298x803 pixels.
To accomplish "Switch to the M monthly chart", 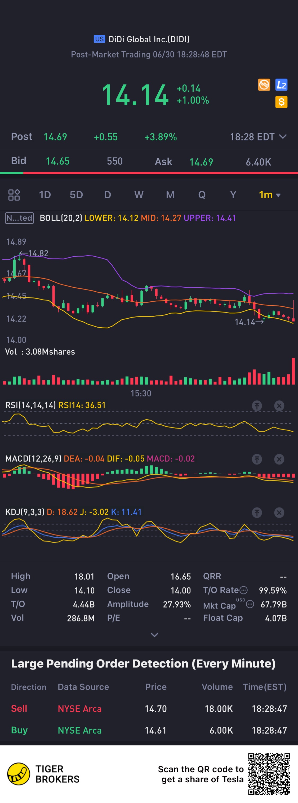I will (170, 195).
